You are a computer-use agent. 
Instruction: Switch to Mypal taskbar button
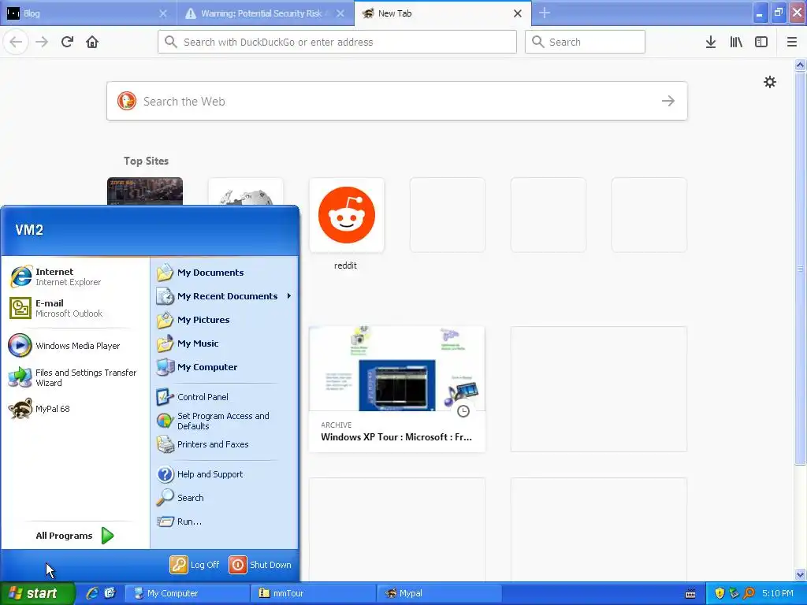439,593
